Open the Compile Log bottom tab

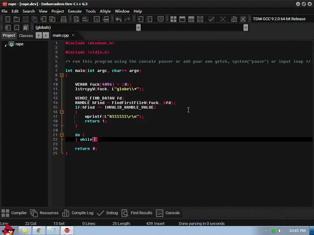pos(78,213)
